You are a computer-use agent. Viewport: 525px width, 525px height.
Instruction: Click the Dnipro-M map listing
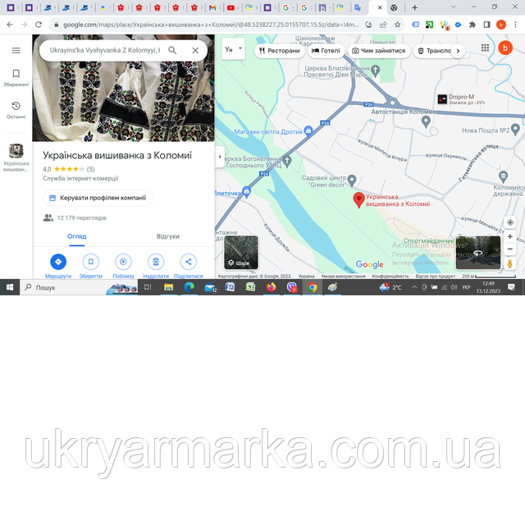(x=461, y=99)
